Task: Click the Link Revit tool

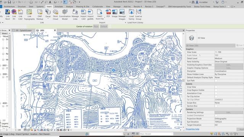Action: [8, 14]
